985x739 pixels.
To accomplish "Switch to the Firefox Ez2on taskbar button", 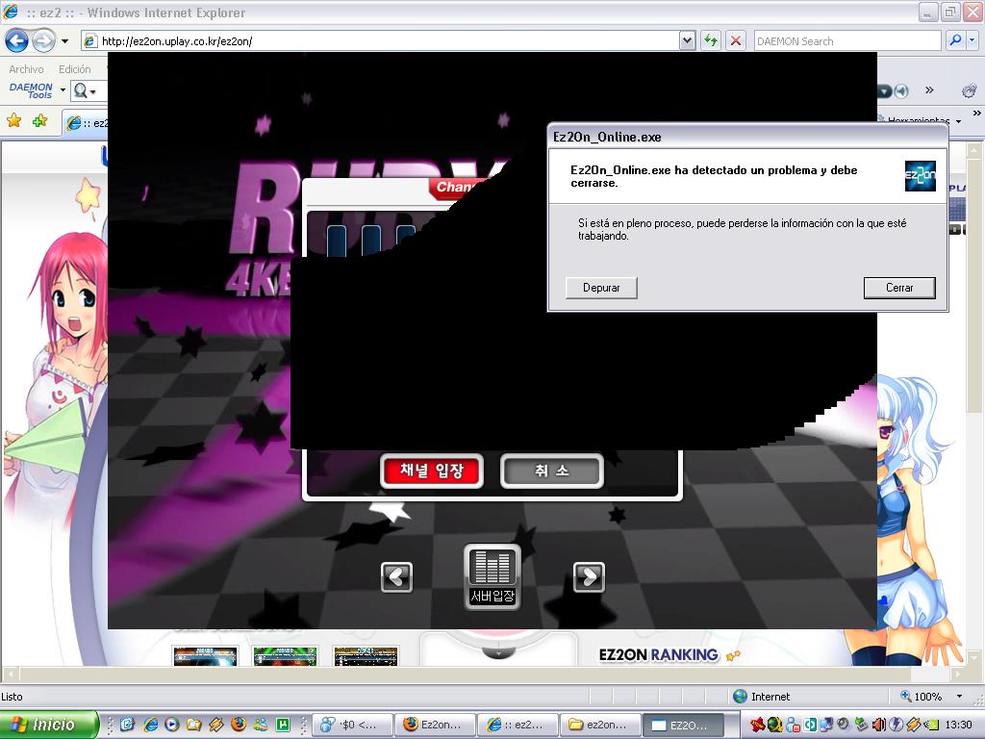I will [x=435, y=726].
